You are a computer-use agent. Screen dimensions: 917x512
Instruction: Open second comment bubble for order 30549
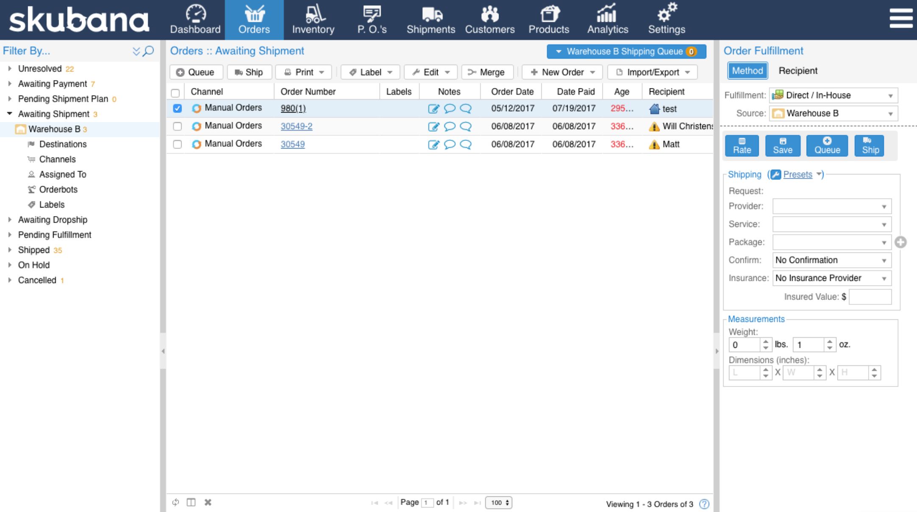[466, 144]
